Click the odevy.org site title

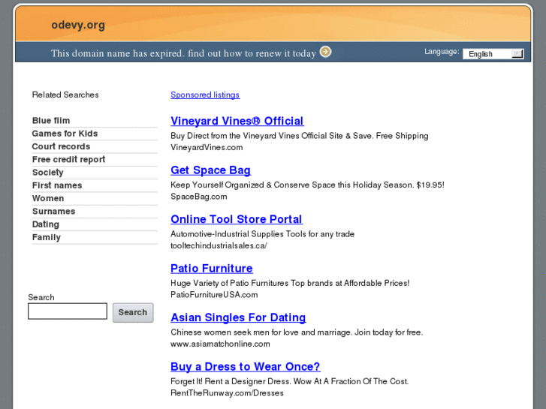[x=78, y=25]
